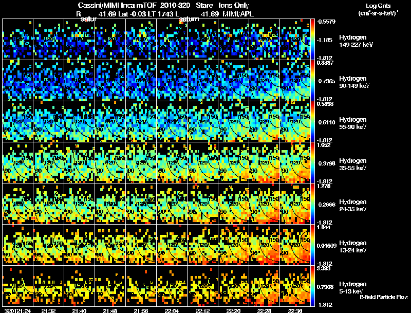Open the 149-227 keV panel in 22:36 column
Screen dimensions: 411x313
click(295, 40)
